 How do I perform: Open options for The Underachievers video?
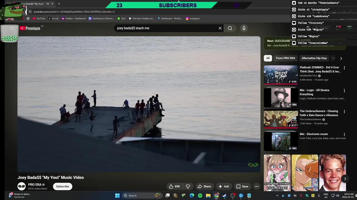pos(344,112)
